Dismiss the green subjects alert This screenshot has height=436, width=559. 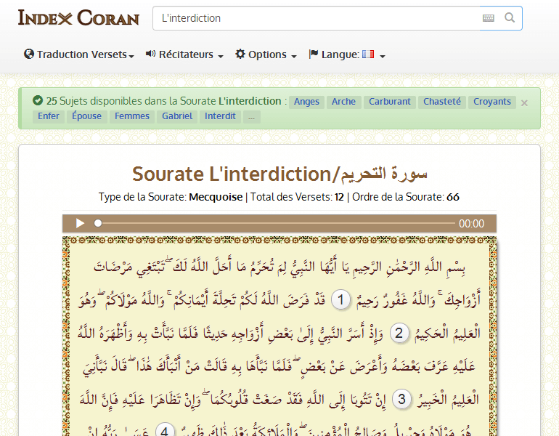(524, 102)
